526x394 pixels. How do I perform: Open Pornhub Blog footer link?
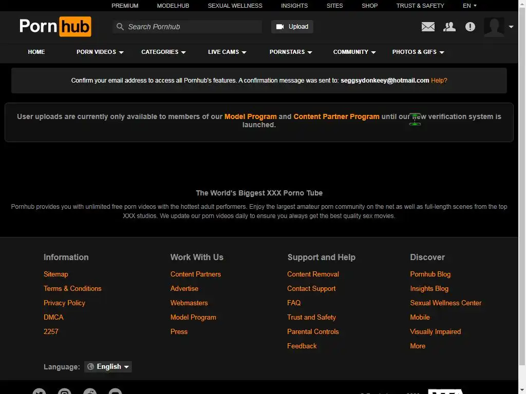tap(430, 274)
